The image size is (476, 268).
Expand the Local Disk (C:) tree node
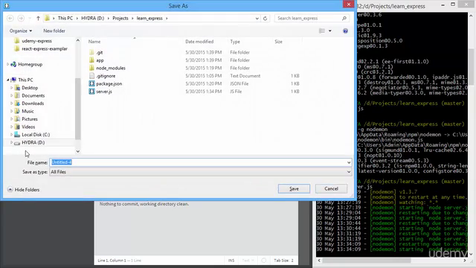[x=12, y=135]
